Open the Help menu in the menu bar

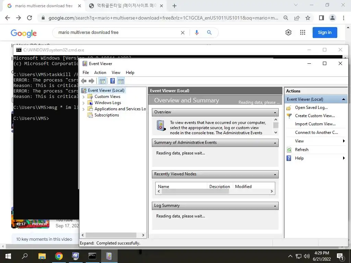(130, 73)
